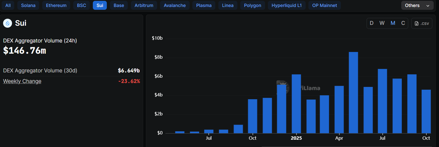439x147 pixels.
Task: Open the Others chains dropdown
Action: [417, 5]
